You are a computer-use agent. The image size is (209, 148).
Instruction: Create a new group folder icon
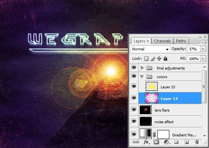point(176,142)
